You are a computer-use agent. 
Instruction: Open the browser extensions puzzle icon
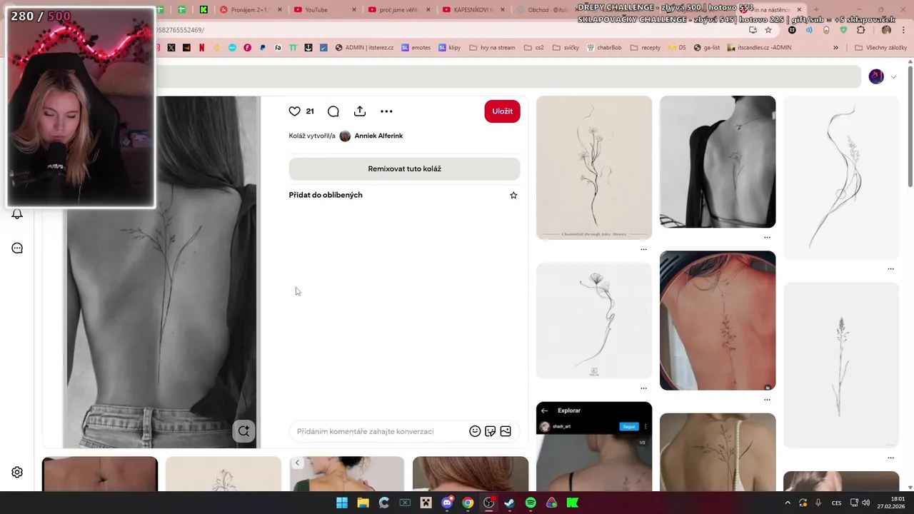[860, 30]
